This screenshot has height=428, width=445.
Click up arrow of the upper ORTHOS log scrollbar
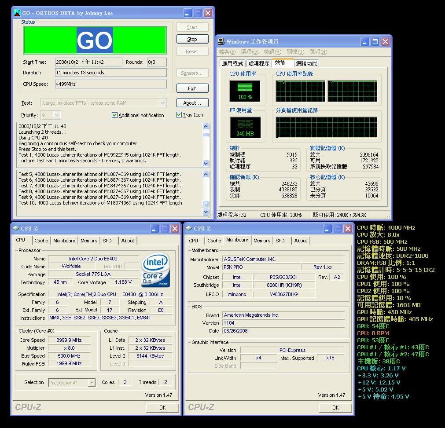tap(206, 126)
